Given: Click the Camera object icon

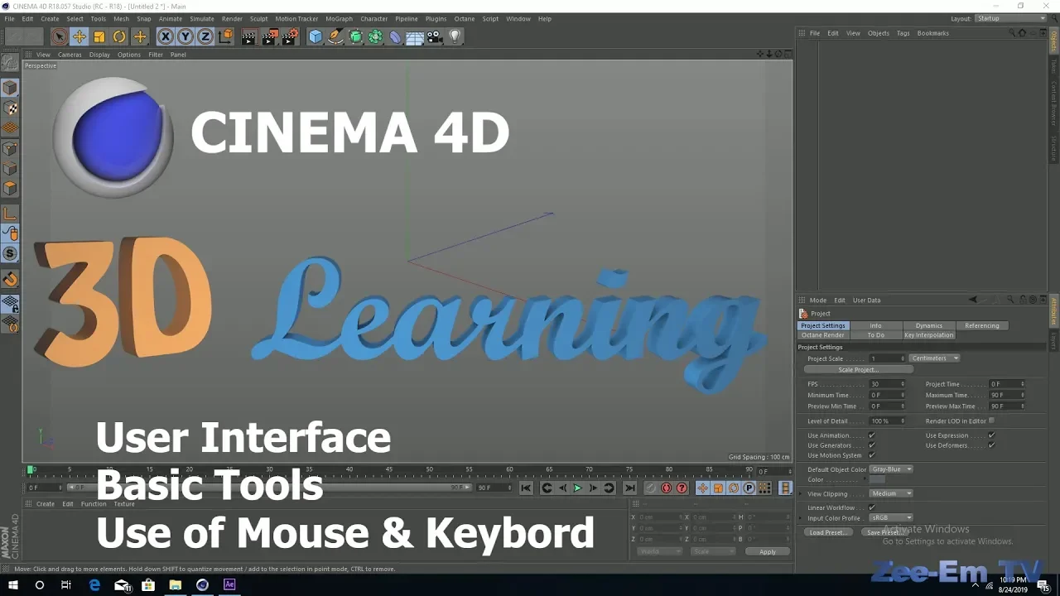Looking at the screenshot, I should pyautogui.click(x=435, y=36).
